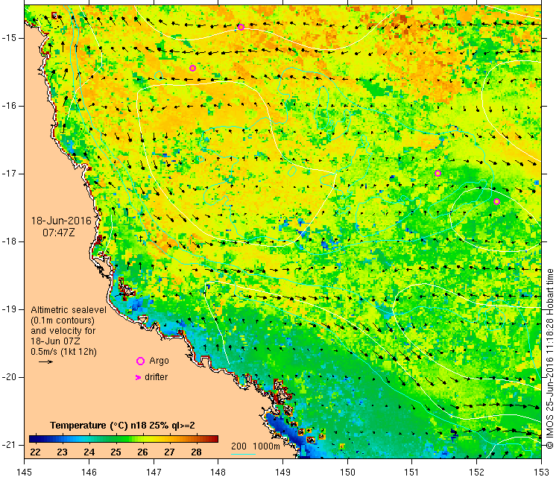Click longitude label 151
The width and height of the screenshot is (559, 477).
click(x=411, y=473)
